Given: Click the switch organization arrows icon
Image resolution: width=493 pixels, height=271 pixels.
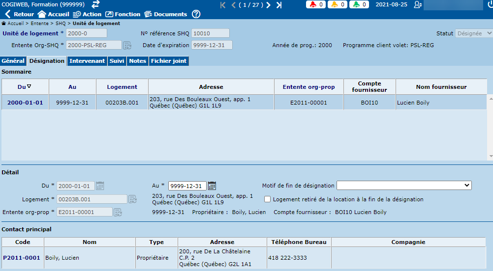Looking at the screenshot, I should tap(95, 4).
